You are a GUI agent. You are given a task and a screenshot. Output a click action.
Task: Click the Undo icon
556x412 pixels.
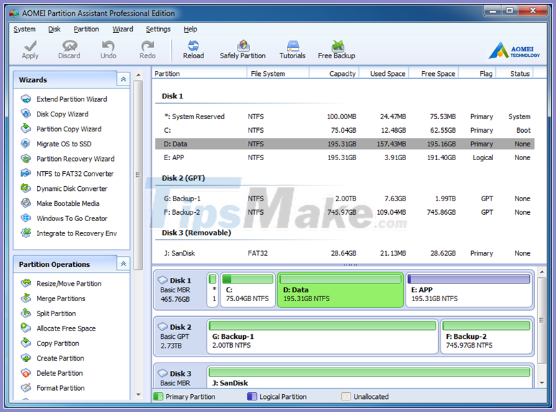pos(108,48)
